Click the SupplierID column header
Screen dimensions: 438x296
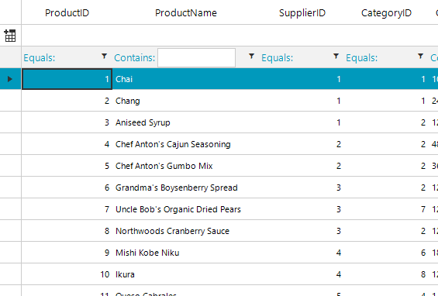pos(302,12)
